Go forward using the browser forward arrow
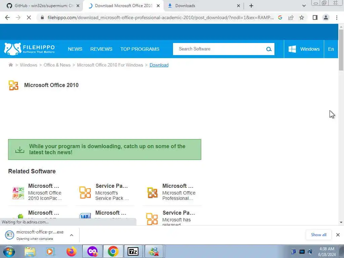 point(18,17)
